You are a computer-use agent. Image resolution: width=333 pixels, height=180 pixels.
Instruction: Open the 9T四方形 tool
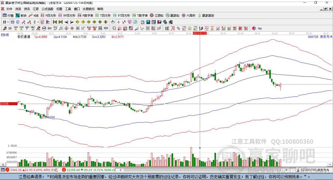(x=122, y=16)
